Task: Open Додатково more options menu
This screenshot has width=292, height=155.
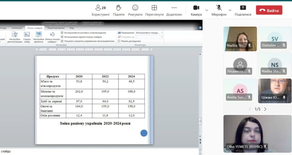Action: coord(174,8)
